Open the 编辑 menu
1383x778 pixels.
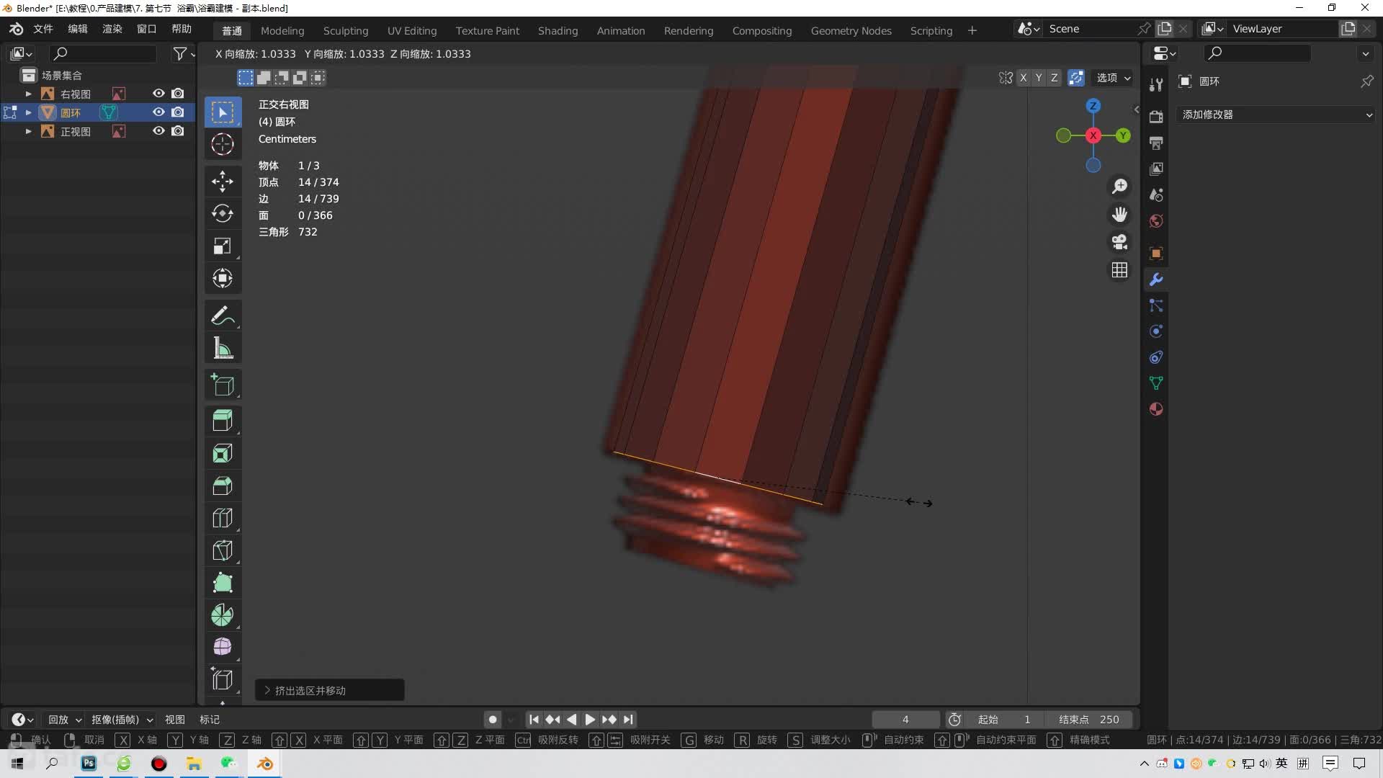tap(78, 29)
